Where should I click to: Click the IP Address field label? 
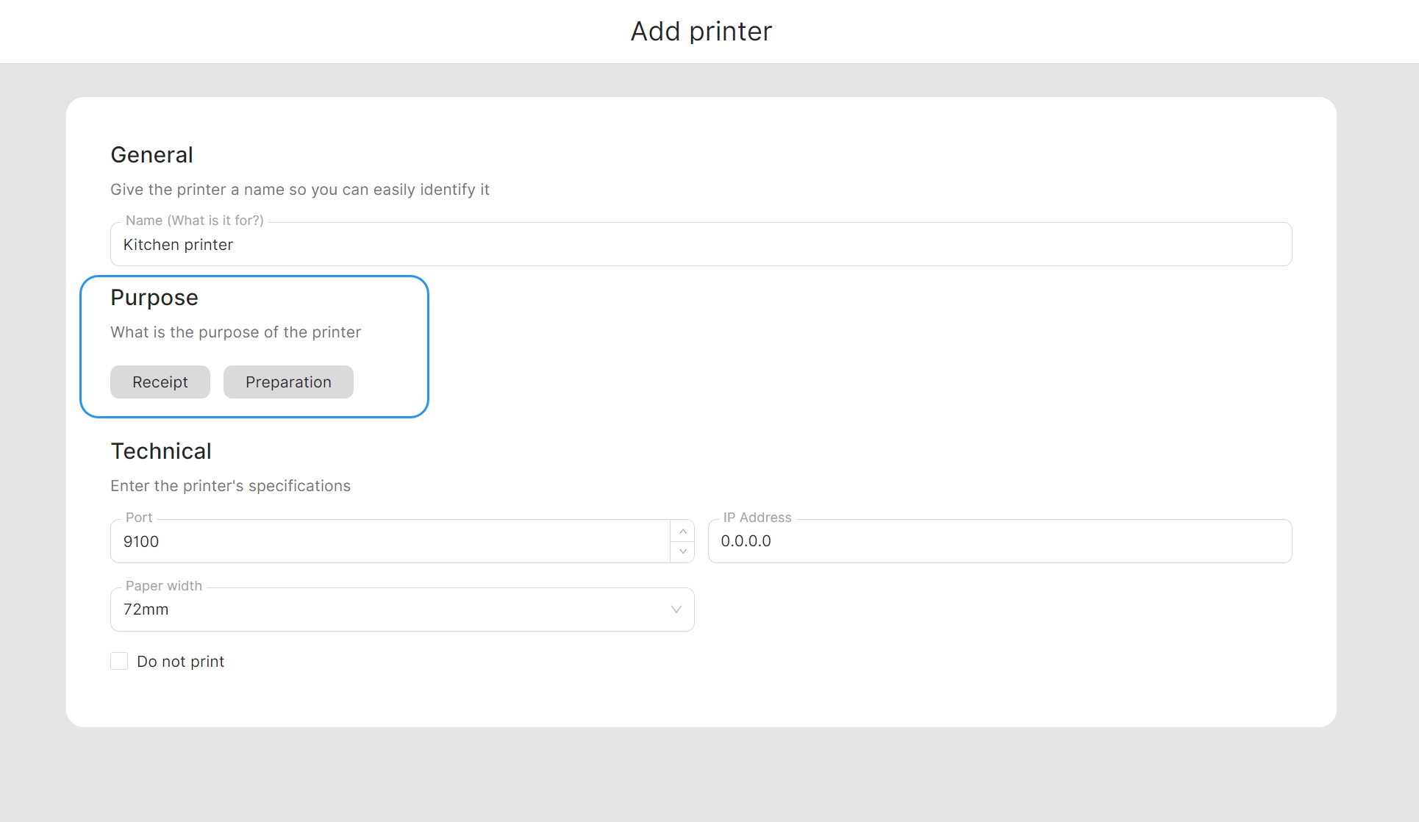coord(757,518)
